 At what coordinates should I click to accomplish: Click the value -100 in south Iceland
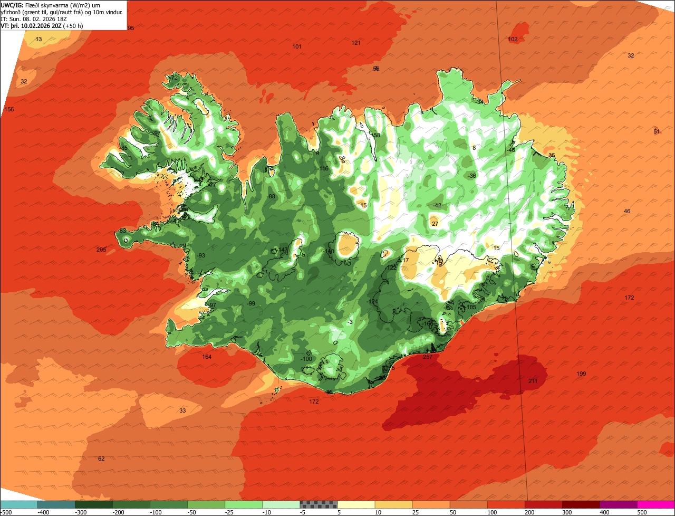click(x=306, y=359)
